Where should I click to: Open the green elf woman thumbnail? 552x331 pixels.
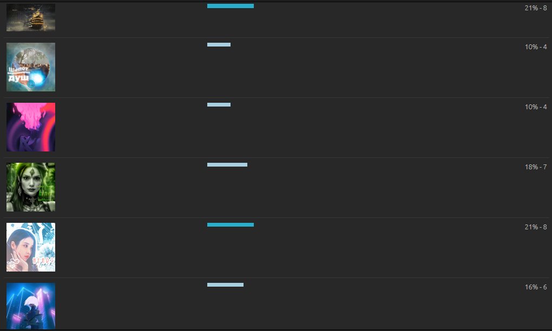pos(31,187)
